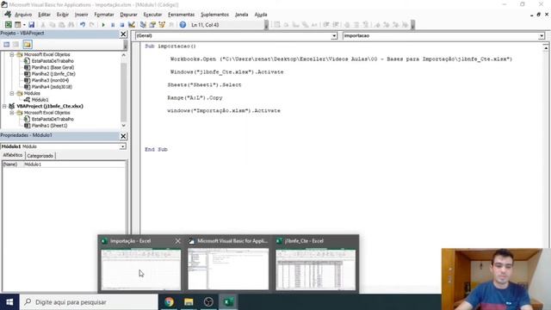Save the project with the floppy icon
This screenshot has height=310, width=551.
point(31,25)
